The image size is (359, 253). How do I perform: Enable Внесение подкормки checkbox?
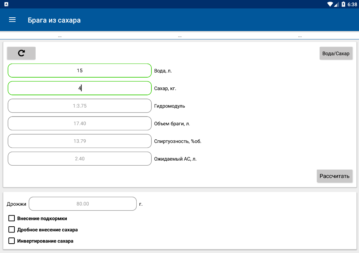click(x=12, y=218)
